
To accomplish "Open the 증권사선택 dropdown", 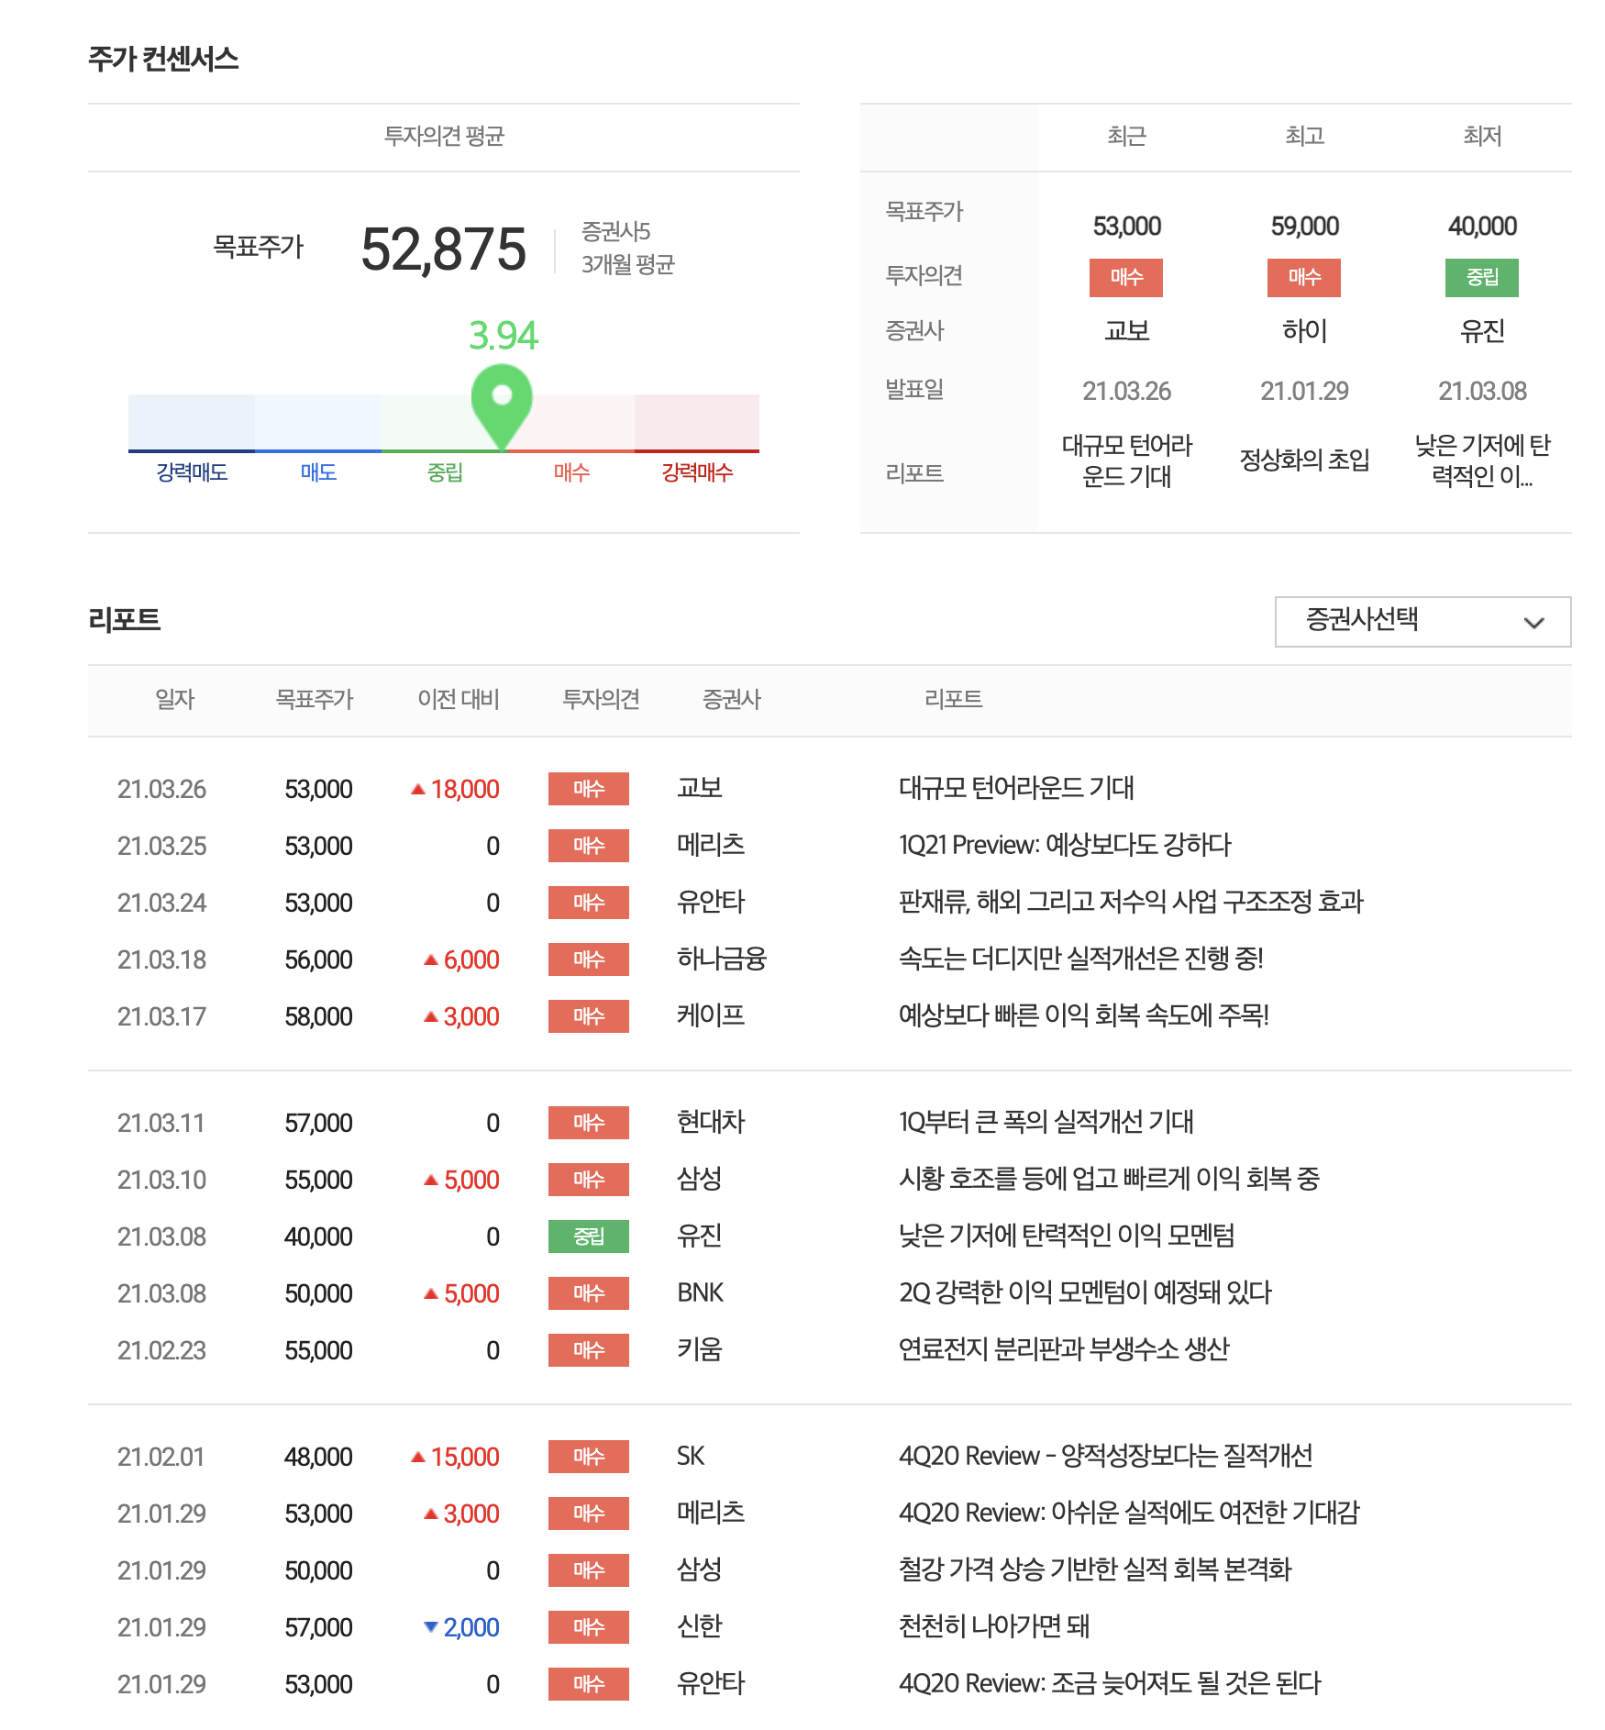I will click(x=1422, y=622).
